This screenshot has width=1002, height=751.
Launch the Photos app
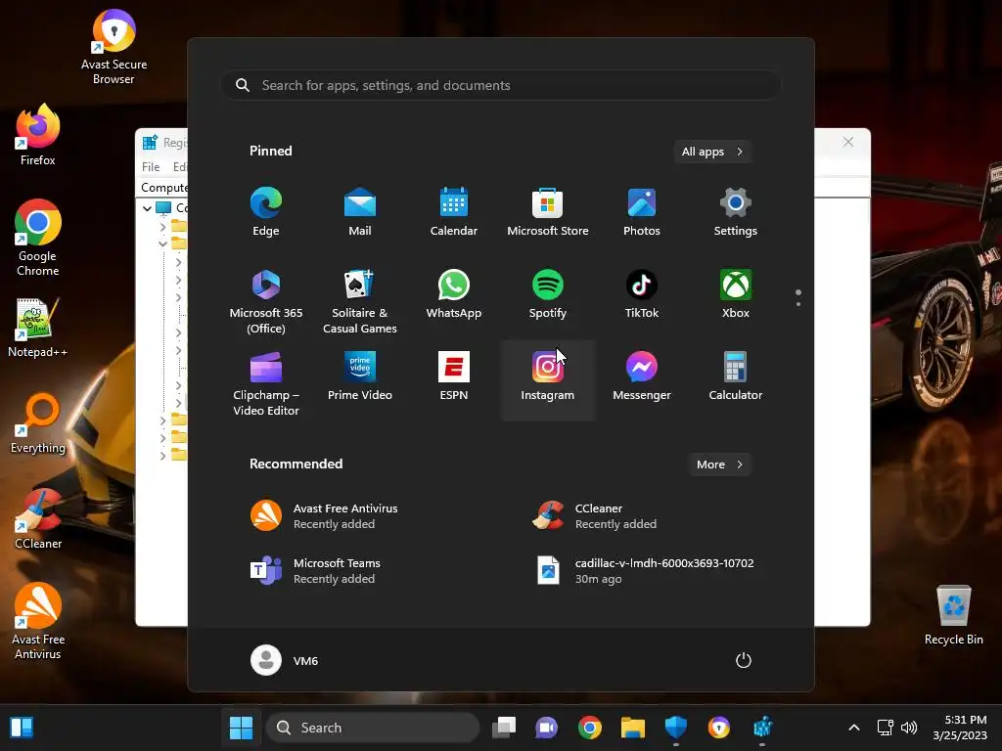tap(642, 212)
